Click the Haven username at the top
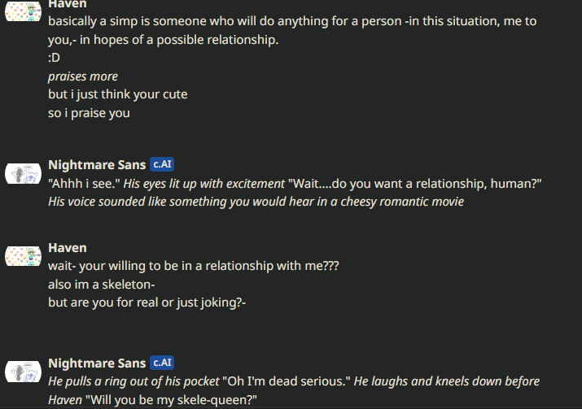This screenshot has width=582, height=409. [67, 4]
